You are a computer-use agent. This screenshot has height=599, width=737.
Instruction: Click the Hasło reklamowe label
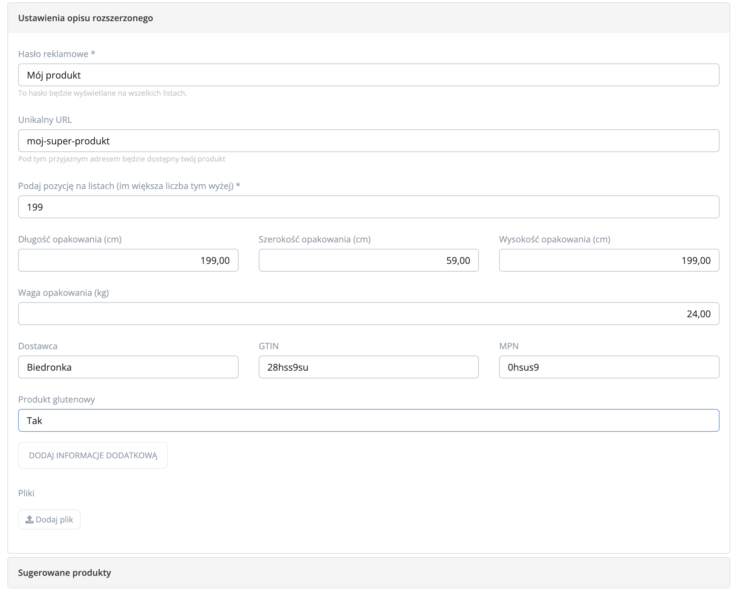point(56,54)
